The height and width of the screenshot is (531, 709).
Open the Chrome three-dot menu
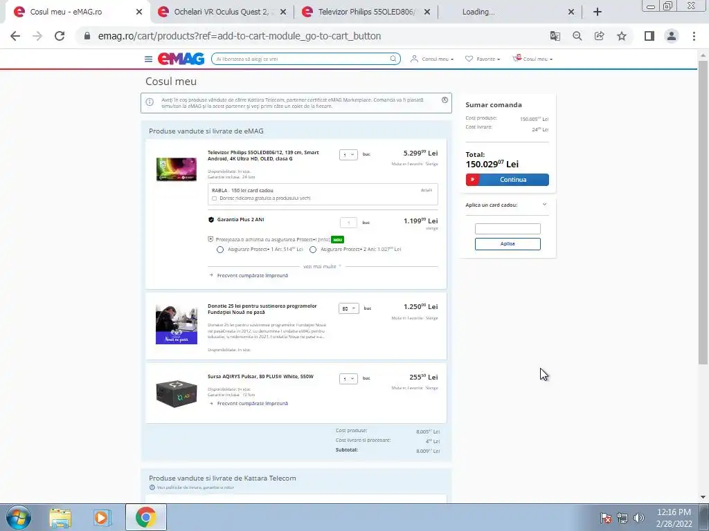click(694, 36)
